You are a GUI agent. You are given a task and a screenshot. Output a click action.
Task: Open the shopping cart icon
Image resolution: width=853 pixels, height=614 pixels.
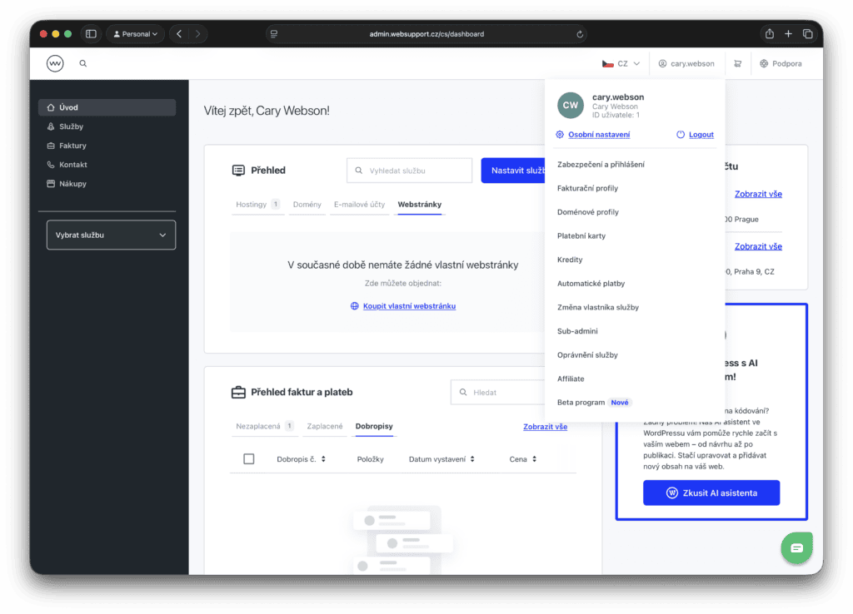[737, 63]
